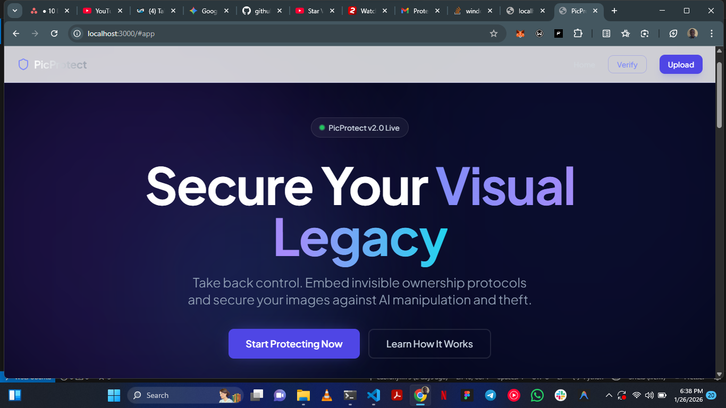The image size is (726, 408).
Task: Click Learn How It Works button
Action: point(429,344)
